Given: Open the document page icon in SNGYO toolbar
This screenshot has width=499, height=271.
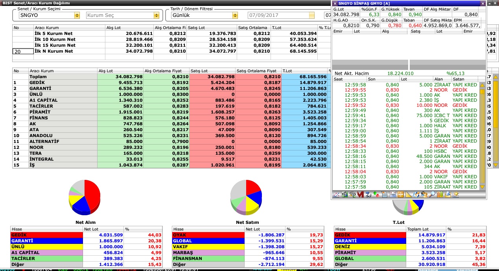Looking at the screenshot, I should pos(384,194).
